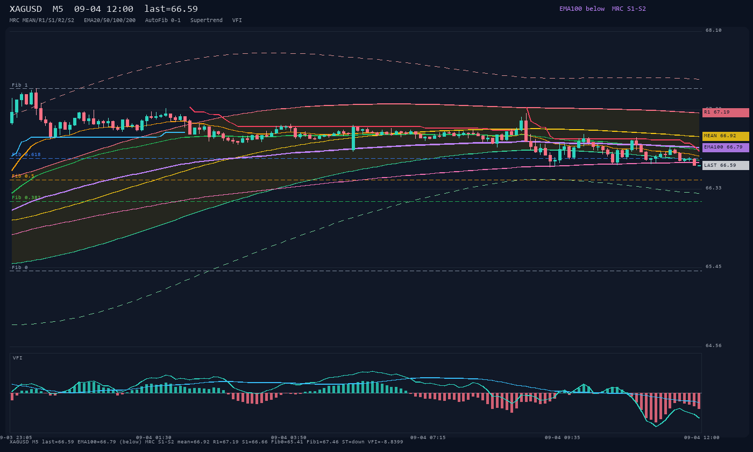Click the 09-04 12:00 time axis label
Viewport: 753px width, 452px height.
click(x=701, y=437)
